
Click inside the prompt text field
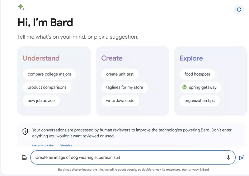133,157
